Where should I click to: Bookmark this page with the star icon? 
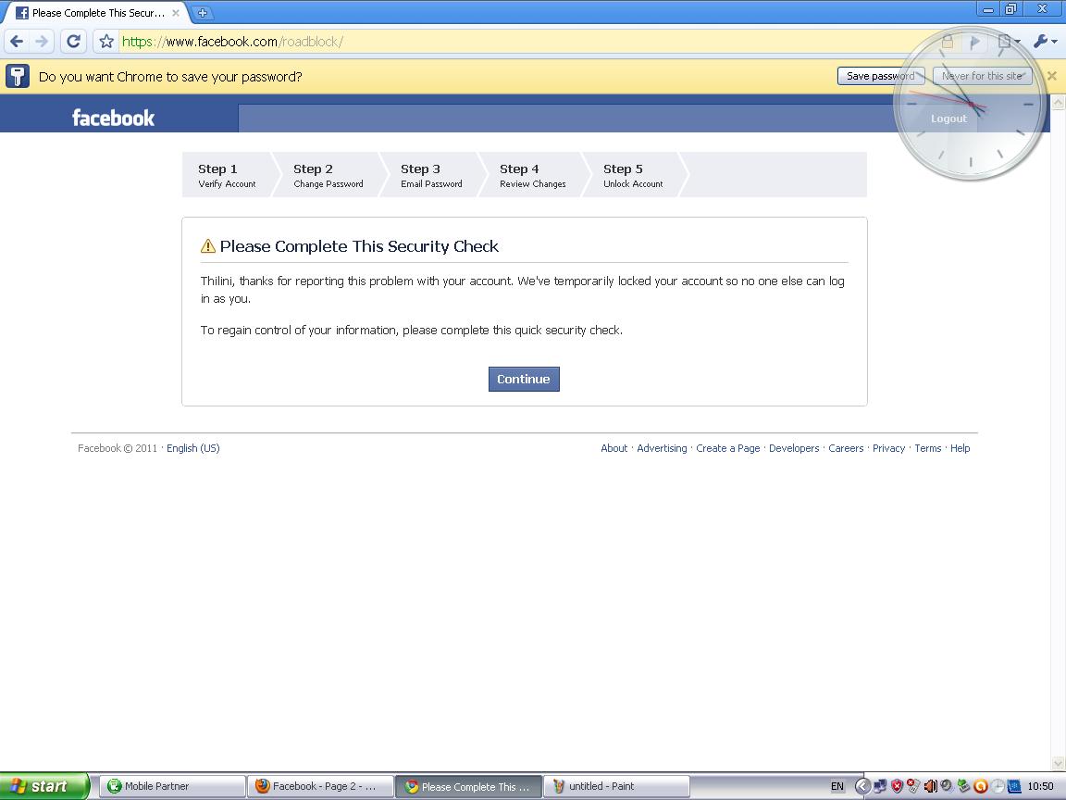coord(106,42)
